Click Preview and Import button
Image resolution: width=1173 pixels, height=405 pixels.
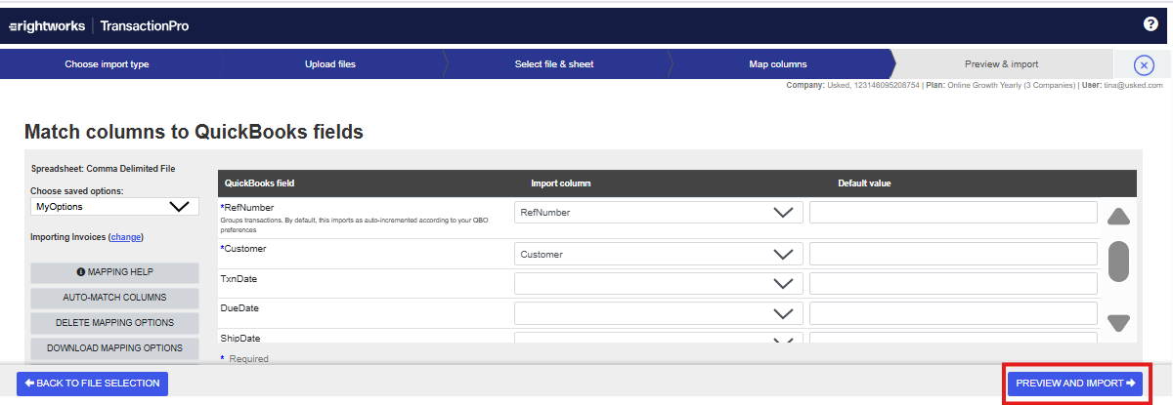[x=1075, y=384]
